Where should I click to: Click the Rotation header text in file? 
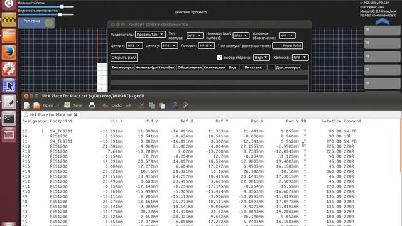[331, 121]
